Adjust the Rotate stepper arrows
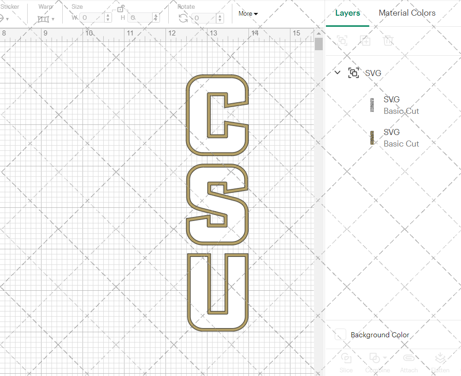Image resolution: width=461 pixels, height=376 pixels. click(x=220, y=18)
